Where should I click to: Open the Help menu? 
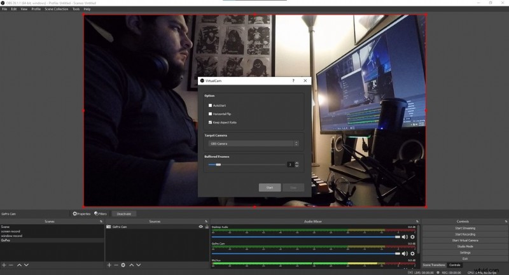tap(87, 9)
